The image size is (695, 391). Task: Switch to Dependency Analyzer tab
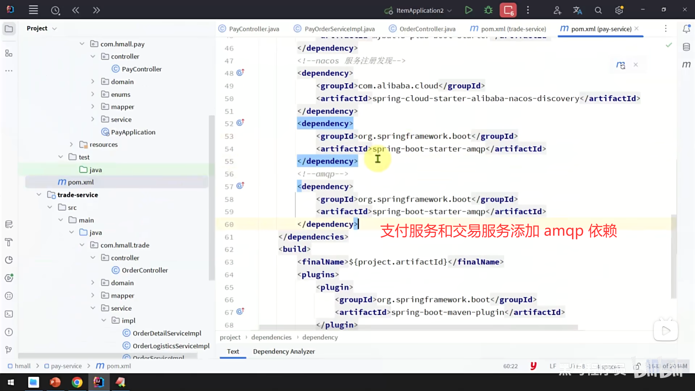pyautogui.click(x=284, y=352)
